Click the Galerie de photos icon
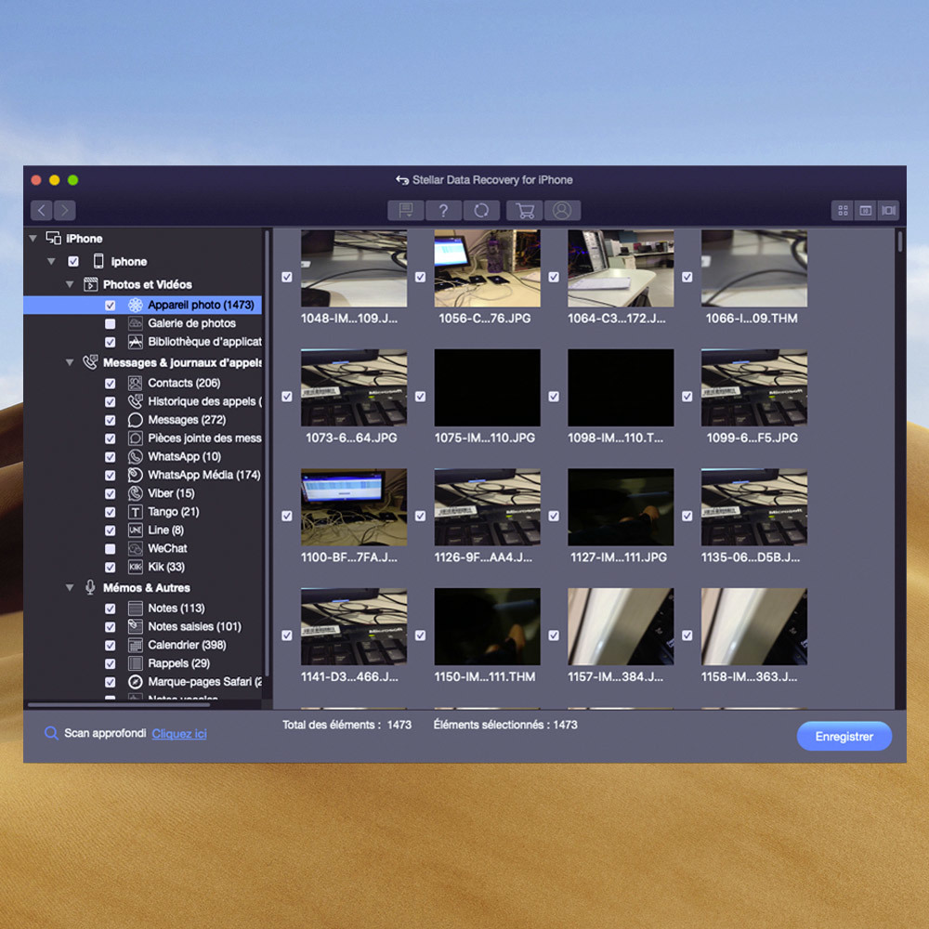 135,323
